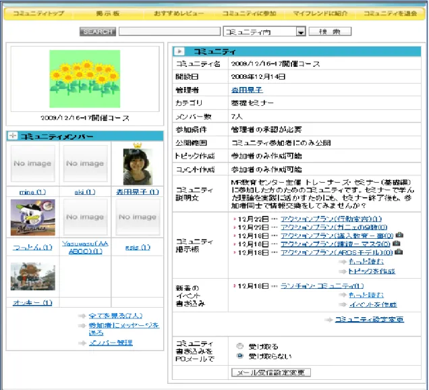Go to the 掲示板 menu item

(108, 13)
